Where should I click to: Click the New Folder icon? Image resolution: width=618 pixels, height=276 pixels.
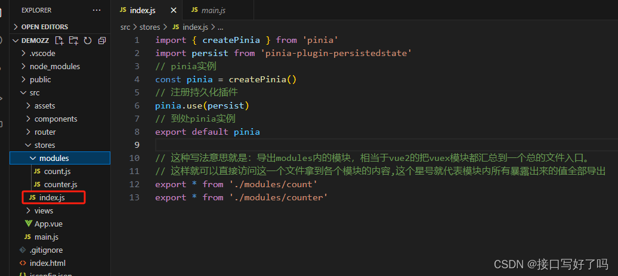coord(73,41)
